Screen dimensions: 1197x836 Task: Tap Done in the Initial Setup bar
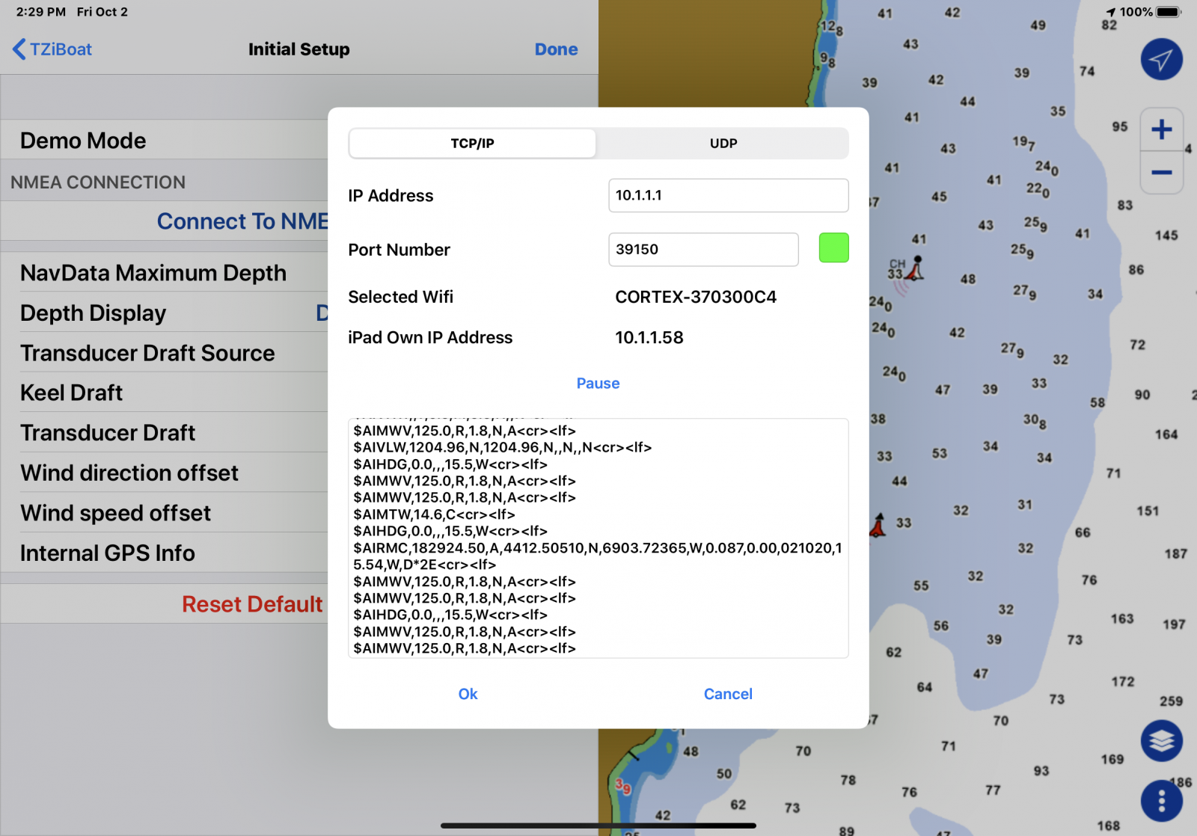556,49
